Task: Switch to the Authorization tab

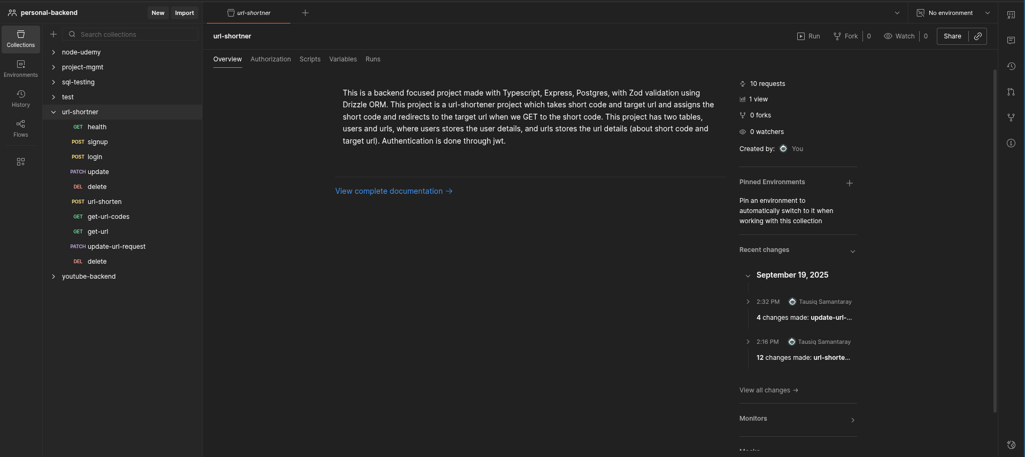Action: (271, 59)
